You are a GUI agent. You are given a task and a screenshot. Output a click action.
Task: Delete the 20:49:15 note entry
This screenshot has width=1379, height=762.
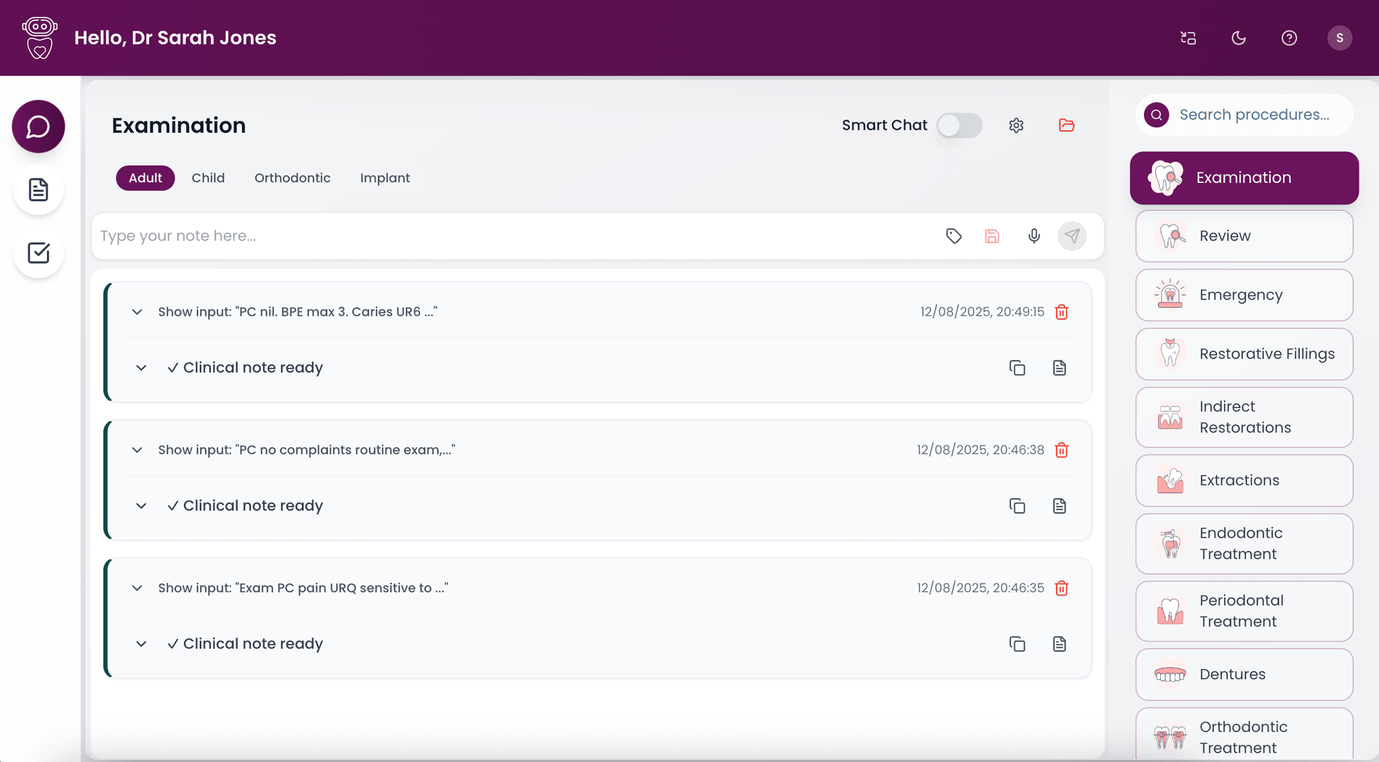pos(1061,312)
